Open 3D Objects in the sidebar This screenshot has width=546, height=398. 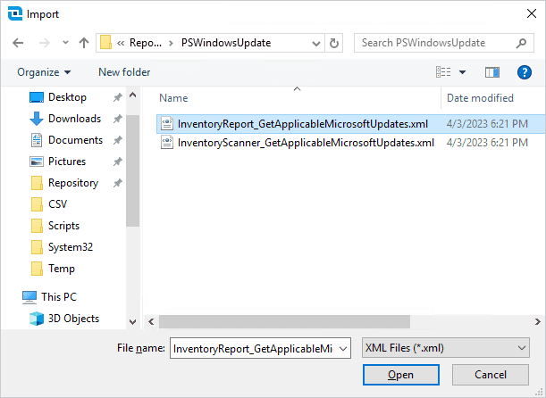click(x=73, y=319)
